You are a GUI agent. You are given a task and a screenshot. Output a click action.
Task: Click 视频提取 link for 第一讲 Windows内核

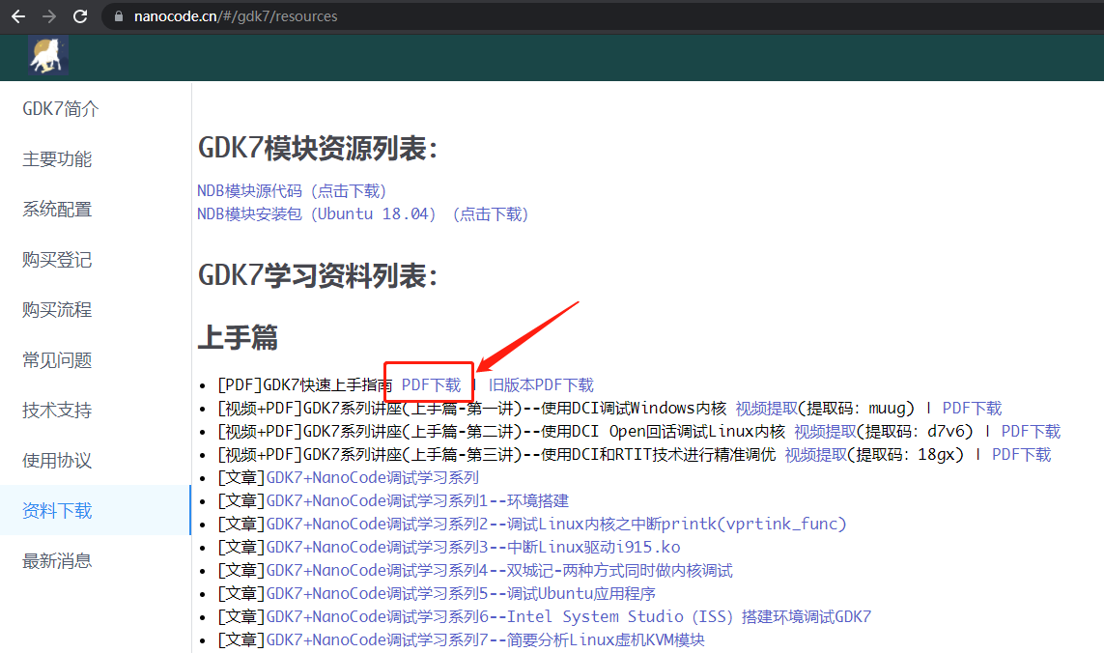[x=767, y=409]
